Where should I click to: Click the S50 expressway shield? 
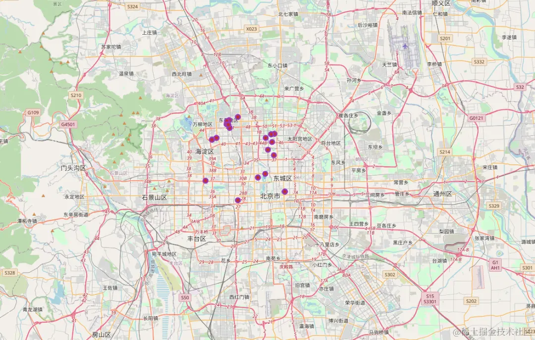click(185, 297)
